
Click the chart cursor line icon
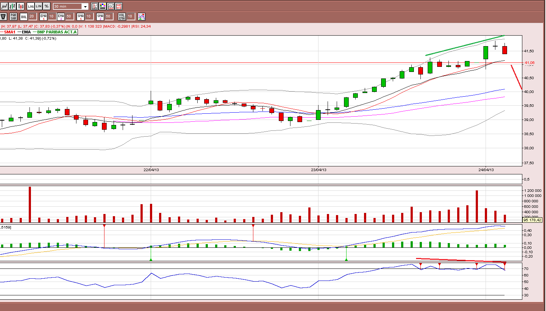click(x=95, y=6)
